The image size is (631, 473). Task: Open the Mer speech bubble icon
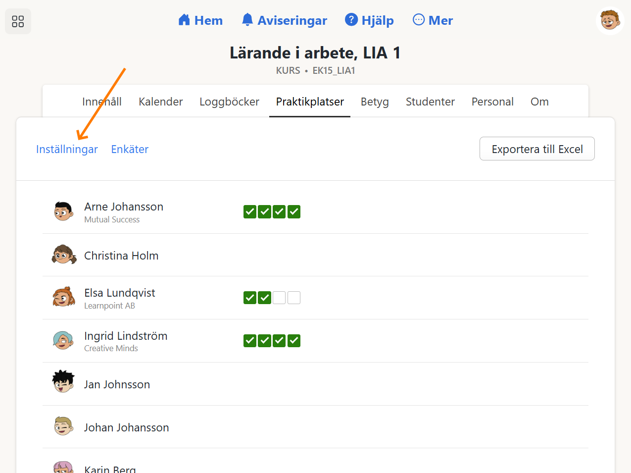point(418,19)
